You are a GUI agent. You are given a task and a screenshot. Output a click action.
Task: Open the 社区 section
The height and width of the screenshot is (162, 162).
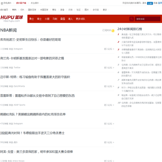pos(79,10)
